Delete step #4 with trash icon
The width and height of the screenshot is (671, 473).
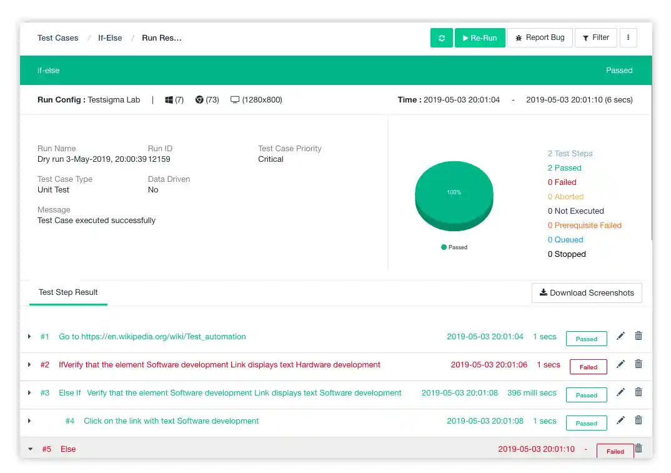tap(639, 421)
